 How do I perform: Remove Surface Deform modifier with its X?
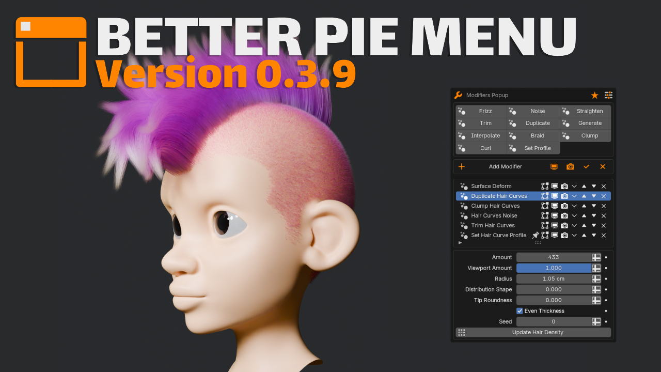point(604,187)
